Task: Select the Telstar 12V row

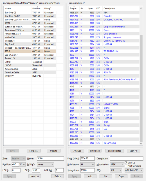Action: click(30, 58)
